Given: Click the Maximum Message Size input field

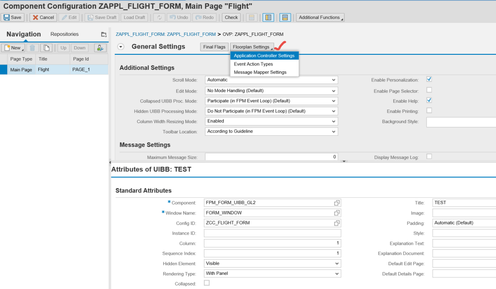Looking at the screenshot, I should [271, 157].
